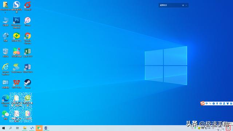Viewport: 233px width, 131px height.
Task: Open the soft keyboard on Sogou IME bar
Action: coord(221,103)
